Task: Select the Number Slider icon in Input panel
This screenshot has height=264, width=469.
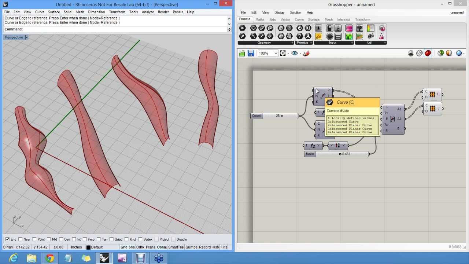Action: pos(318,28)
